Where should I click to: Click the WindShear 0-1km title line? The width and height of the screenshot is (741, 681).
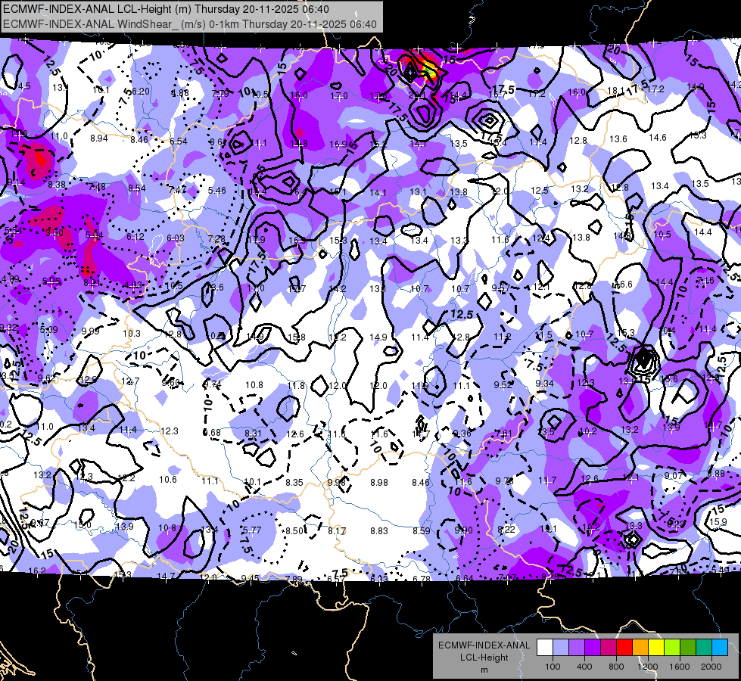189,24
